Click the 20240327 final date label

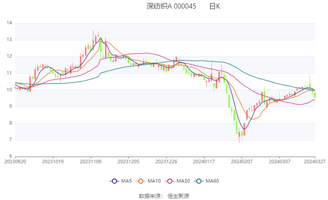tap(314, 162)
